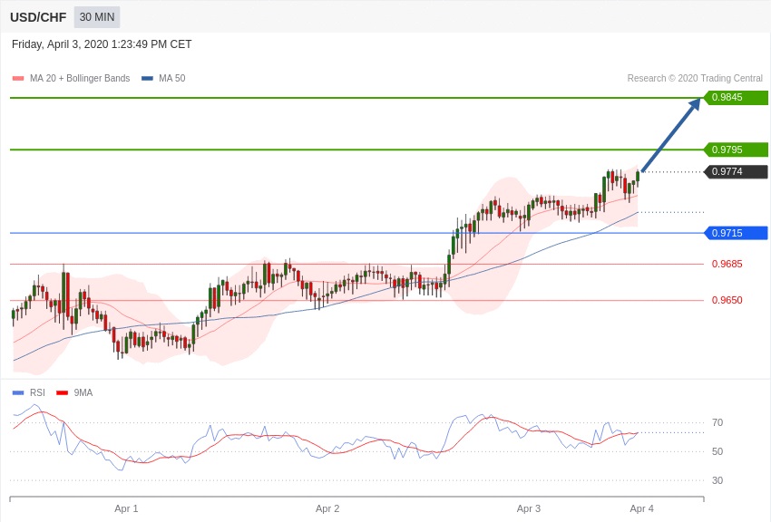Click the green 0.9845 resistance price tag
The image size is (771, 522).
(x=737, y=97)
